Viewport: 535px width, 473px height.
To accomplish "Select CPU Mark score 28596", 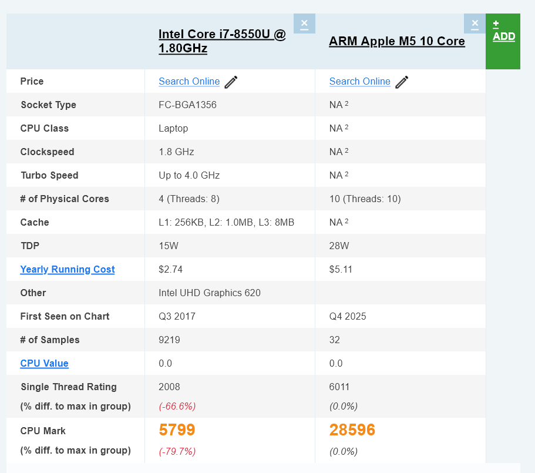I will (x=352, y=430).
